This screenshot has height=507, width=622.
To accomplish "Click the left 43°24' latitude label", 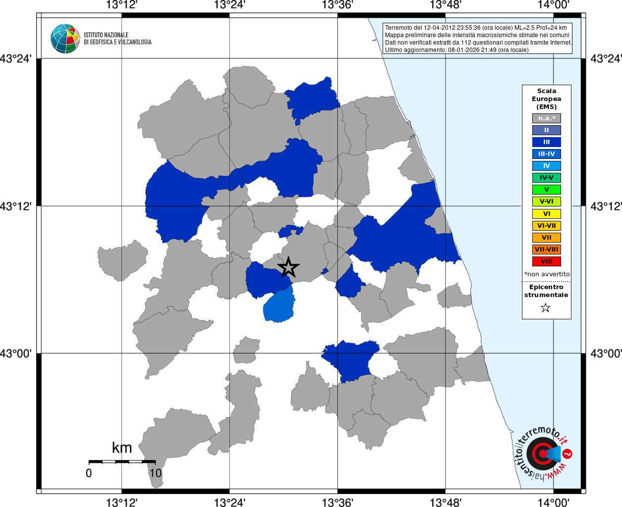I will coord(16,59).
